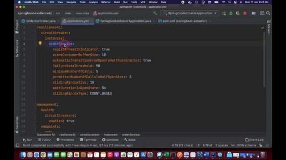Click tool windows quick-access icon in status bar
286x160 pixels.
[17, 145]
